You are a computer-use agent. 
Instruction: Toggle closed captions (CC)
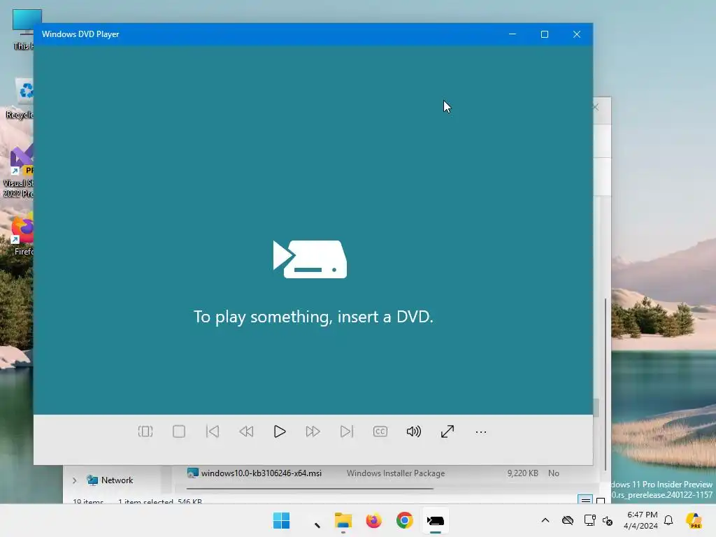[x=380, y=431]
